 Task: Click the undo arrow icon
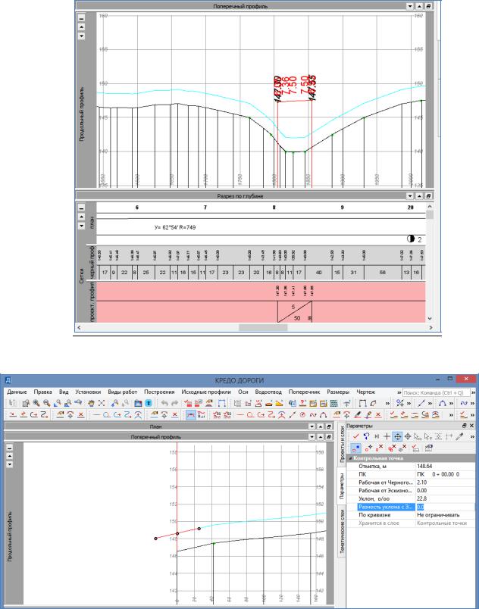coord(164,403)
